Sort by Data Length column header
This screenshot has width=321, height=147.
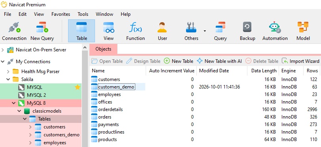pyautogui.click(x=263, y=71)
